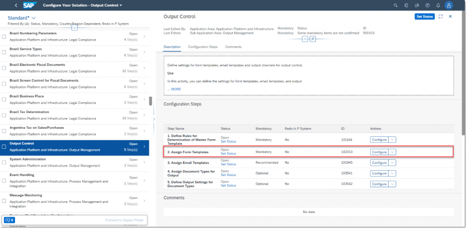Image resolution: width=467 pixels, height=229 pixels.
Task: Navigate into Brazil Electronic Fiscal Documents arrow
Action: [x=144, y=68]
